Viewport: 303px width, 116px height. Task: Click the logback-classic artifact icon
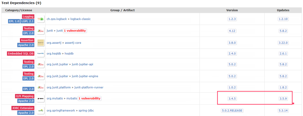40,19
